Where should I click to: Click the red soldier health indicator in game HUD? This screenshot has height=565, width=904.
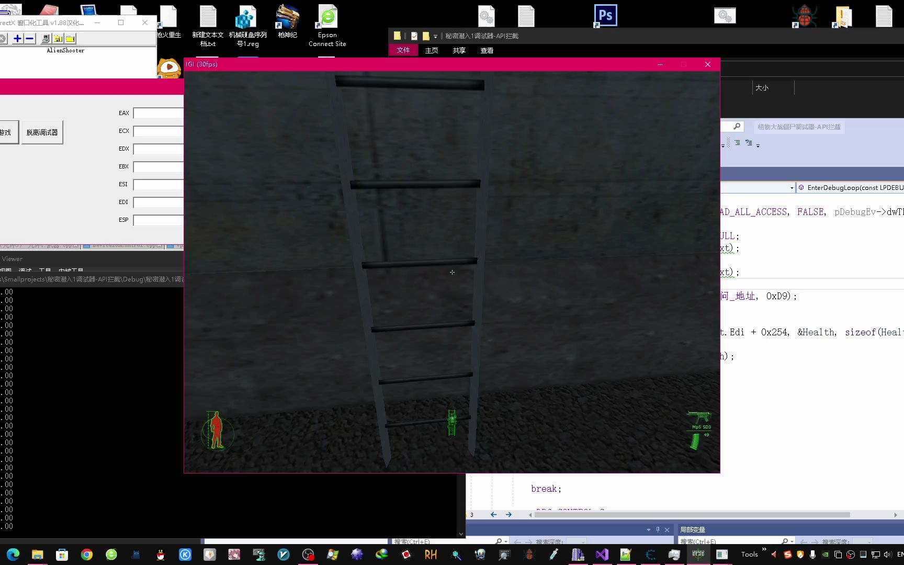click(x=216, y=431)
